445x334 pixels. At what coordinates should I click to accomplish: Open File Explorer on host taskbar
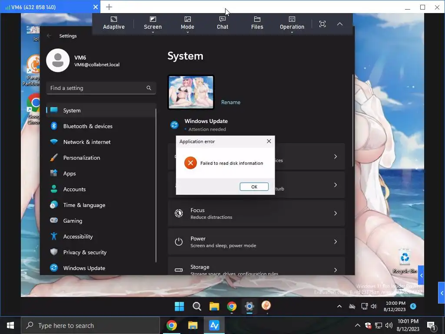(193, 325)
